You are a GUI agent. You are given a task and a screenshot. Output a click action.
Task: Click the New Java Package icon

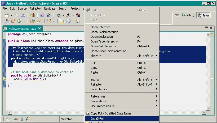[x=13, y=21]
